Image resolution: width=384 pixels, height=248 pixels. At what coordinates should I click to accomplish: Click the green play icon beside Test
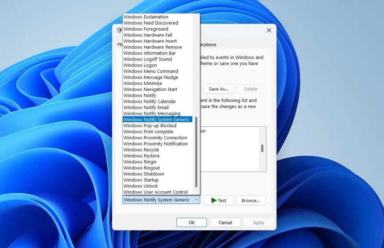pyautogui.click(x=214, y=200)
